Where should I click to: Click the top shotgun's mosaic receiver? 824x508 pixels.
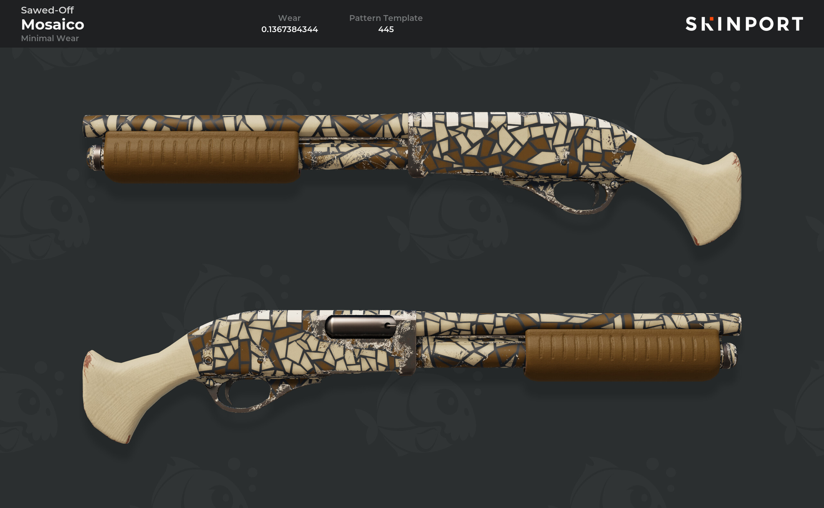click(x=518, y=144)
